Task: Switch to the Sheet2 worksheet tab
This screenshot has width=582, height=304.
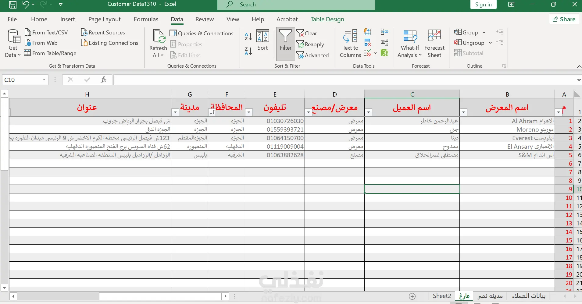Action: 442,296
